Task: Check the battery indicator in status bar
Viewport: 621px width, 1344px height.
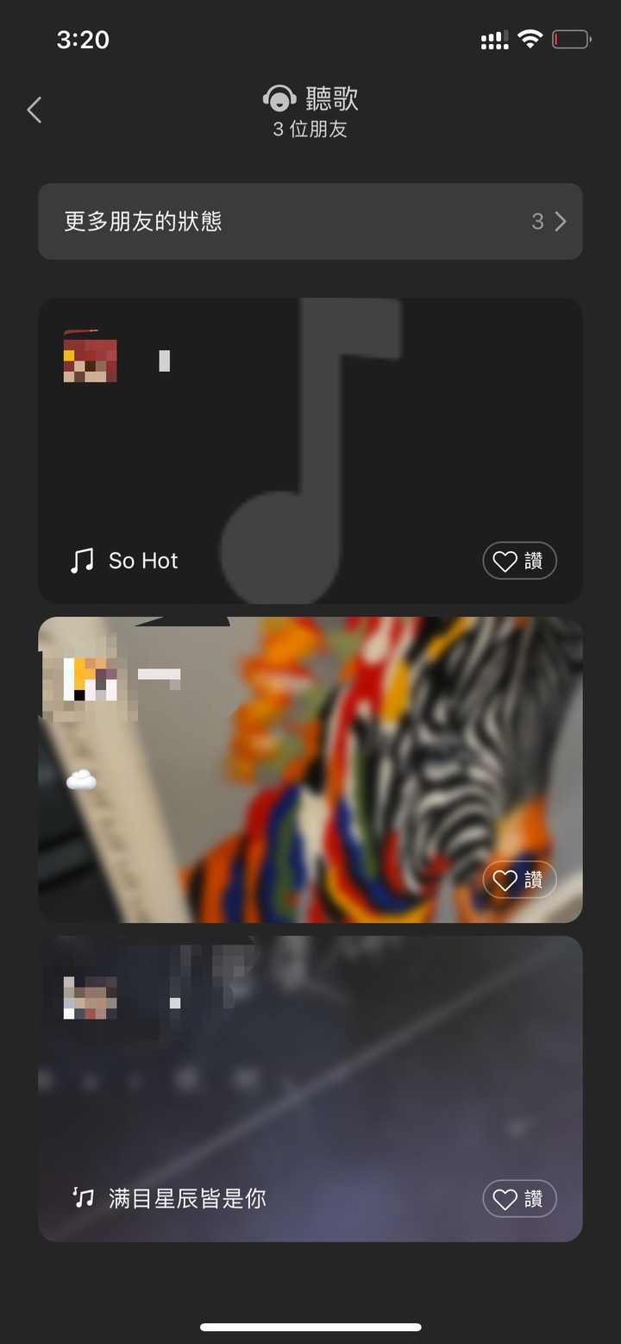Action: click(x=571, y=39)
